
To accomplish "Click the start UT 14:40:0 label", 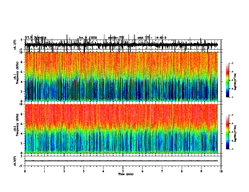I will tap(152, 38).
